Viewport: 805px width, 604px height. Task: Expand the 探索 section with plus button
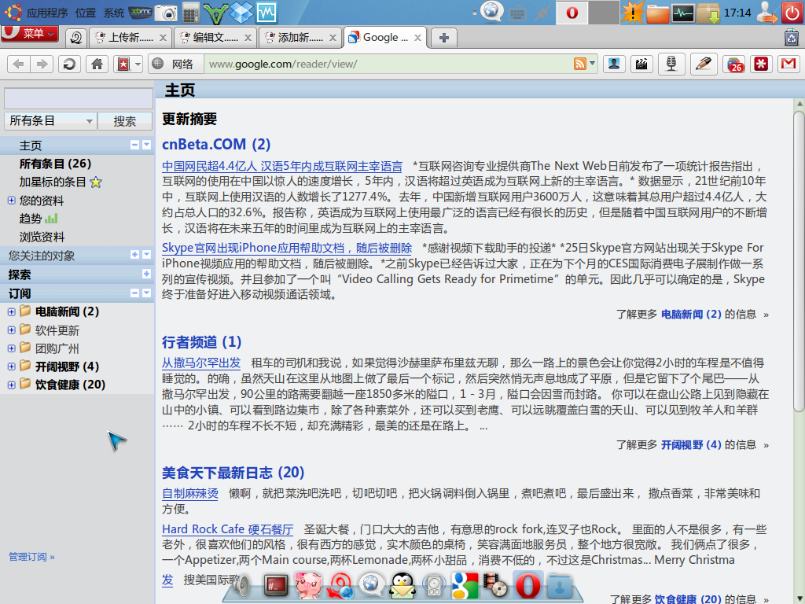point(146,274)
